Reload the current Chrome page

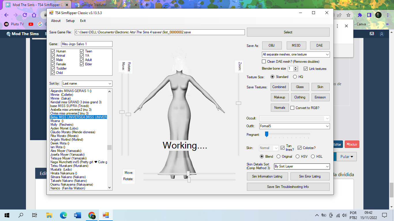[x=25, y=15]
